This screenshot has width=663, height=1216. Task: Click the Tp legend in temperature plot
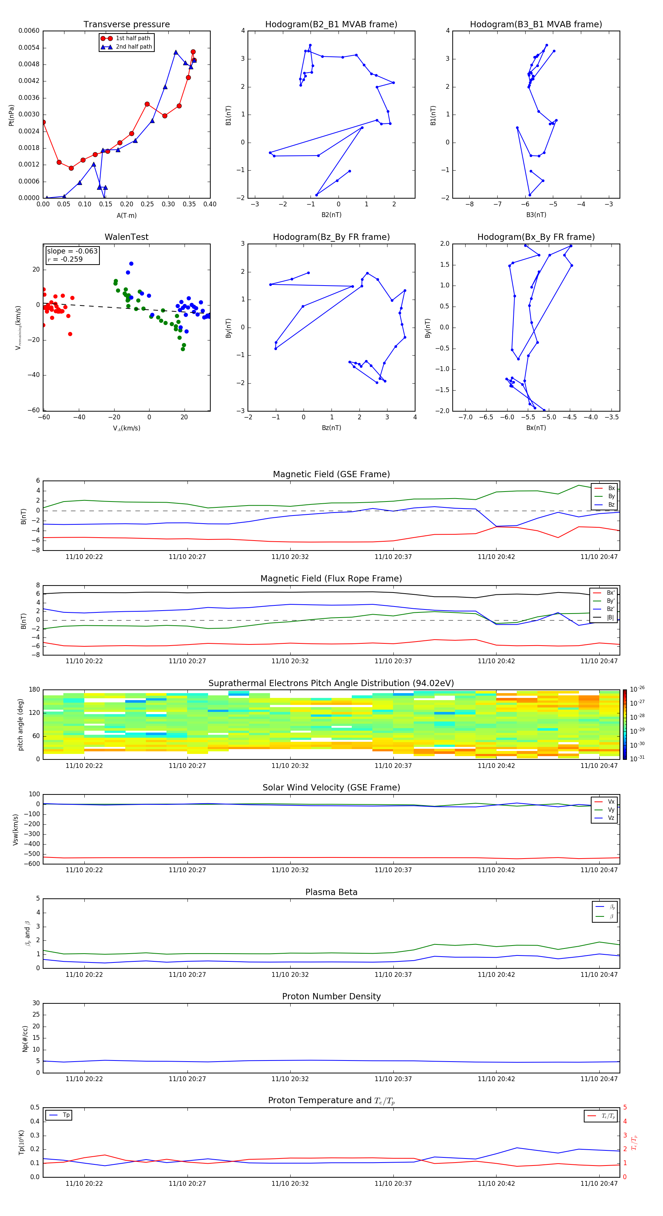(59, 1115)
